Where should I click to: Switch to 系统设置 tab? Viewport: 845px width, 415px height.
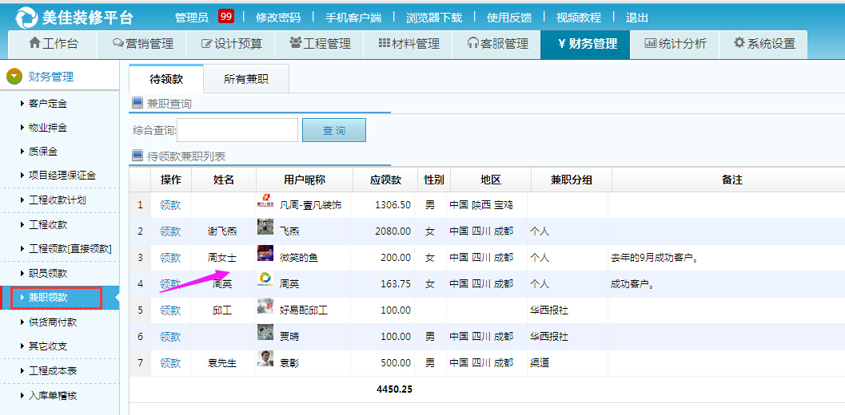pos(763,44)
